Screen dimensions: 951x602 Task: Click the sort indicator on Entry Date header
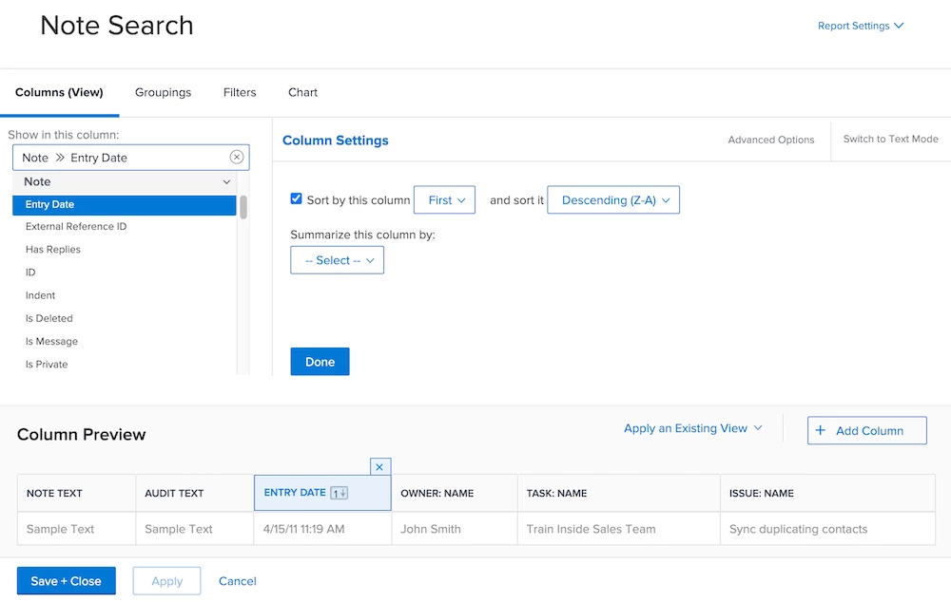(340, 493)
